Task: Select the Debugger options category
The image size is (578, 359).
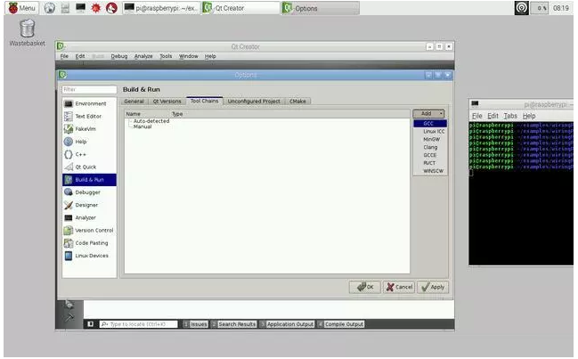Action: 87,192
